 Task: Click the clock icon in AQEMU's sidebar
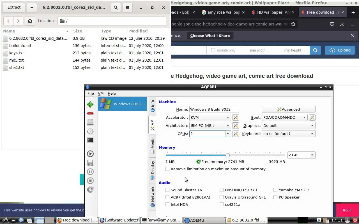point(90,131)
